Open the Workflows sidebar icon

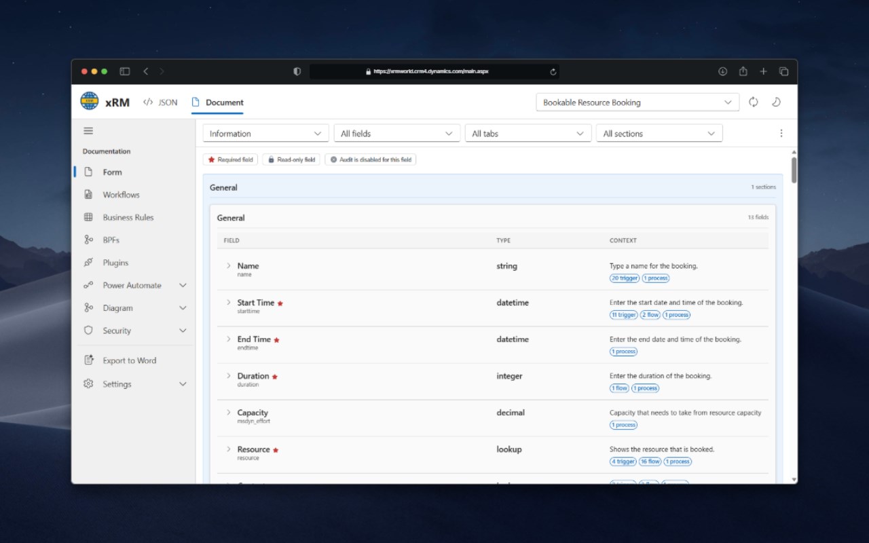coord(88,195)
